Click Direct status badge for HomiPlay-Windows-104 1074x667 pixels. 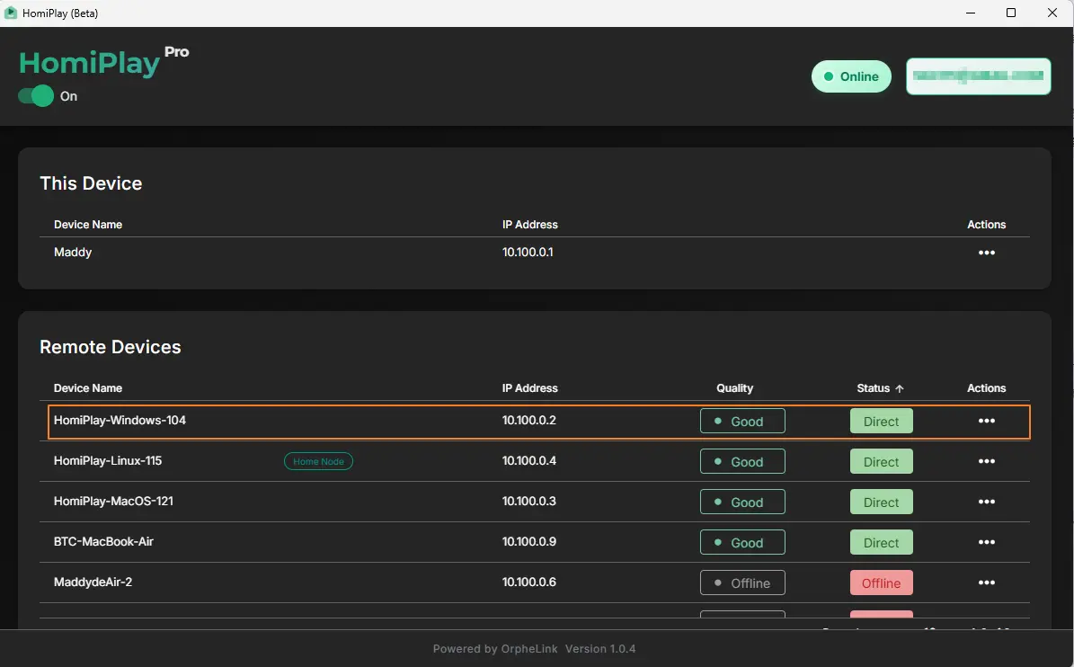(881, 421)
